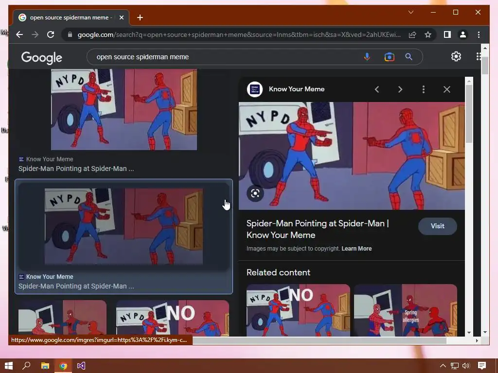Click preview panel scroll-down arrow
This screenshot has width=498, height=373.
[469, 333]
